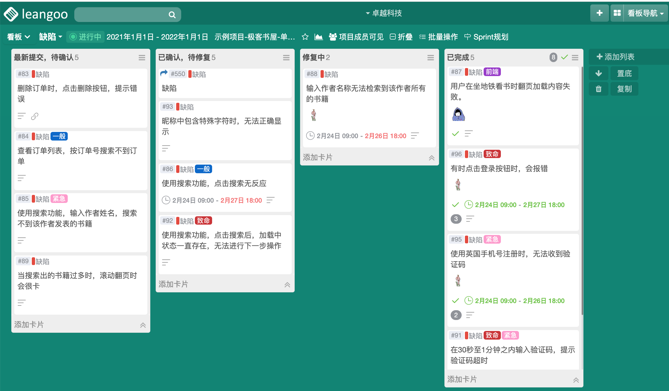Open the 看板 dropdown menu
This screenshot has width=669, height=391.
tap(18, 37)
